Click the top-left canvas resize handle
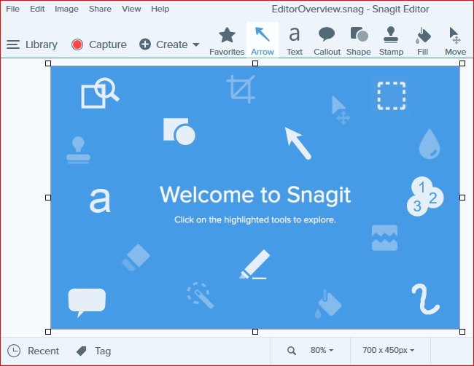 48,63
